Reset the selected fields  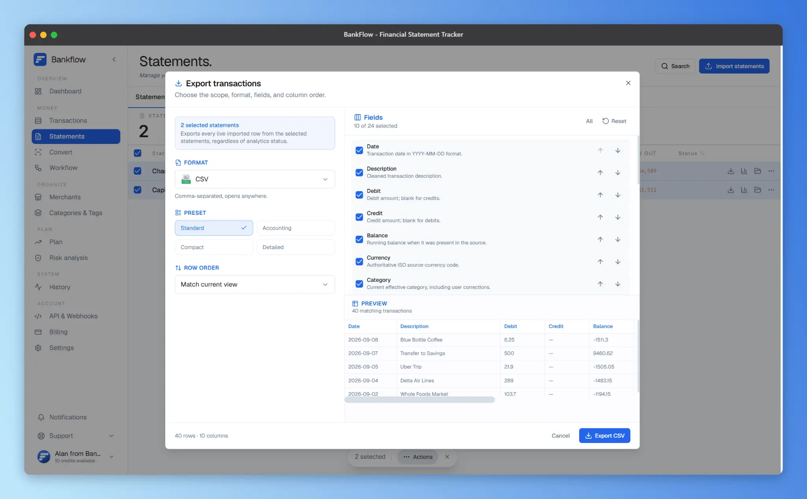pyautogui.click(x=614, y=121)
